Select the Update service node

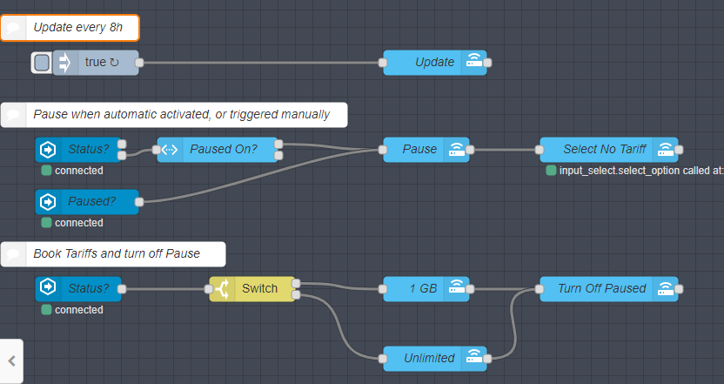pyautogui.click(x=435, y=63)
